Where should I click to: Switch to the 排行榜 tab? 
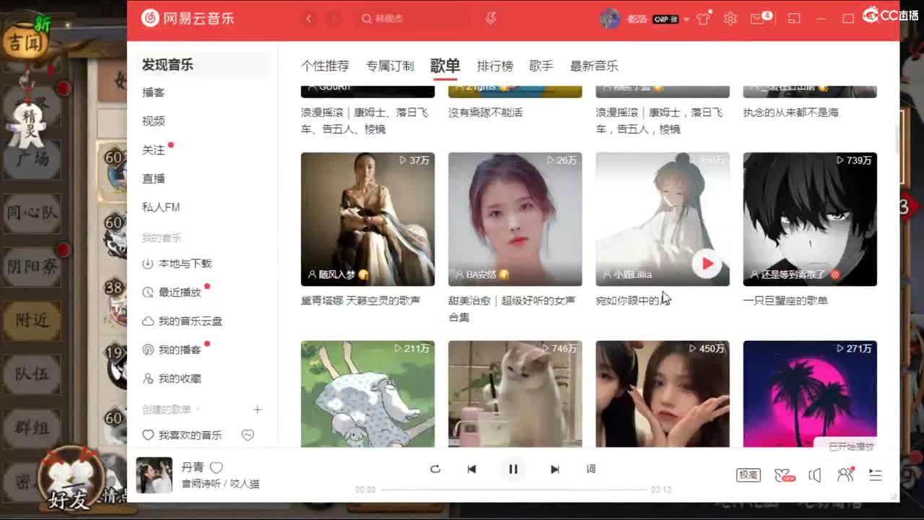(x=495, y=66)
